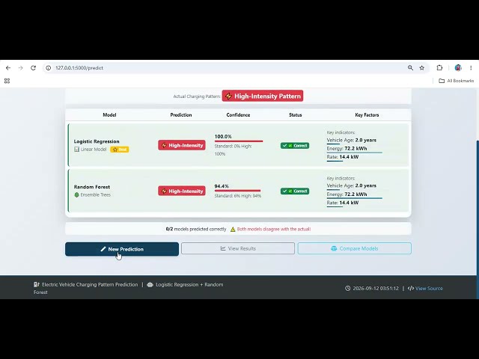Go back using the browser back arrow
Viewport: 479px width, 359px height.
8,68
